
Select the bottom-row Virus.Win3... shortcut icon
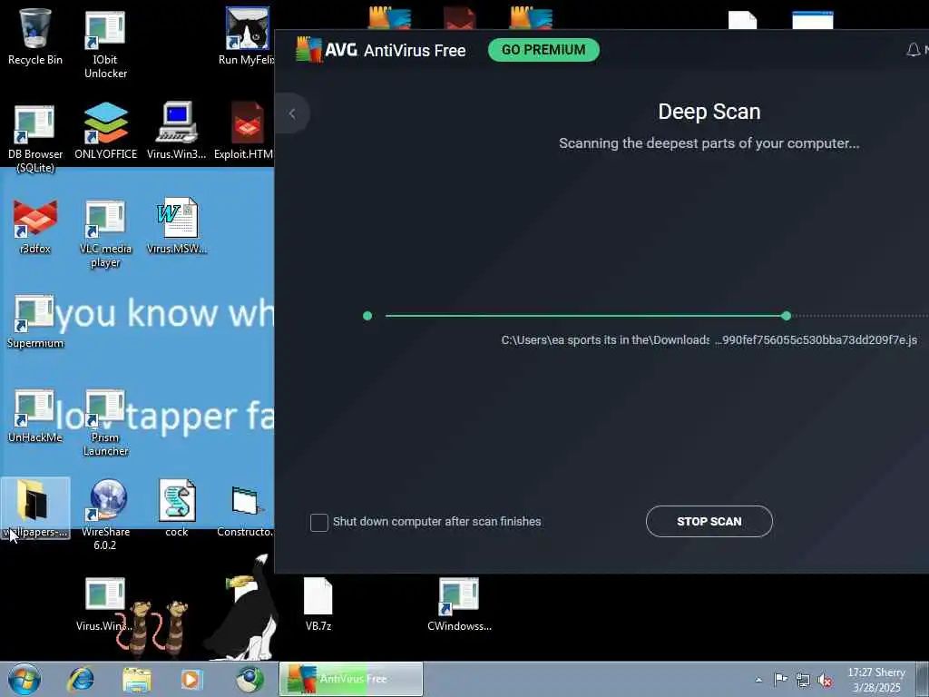pyautogui.click(x=105, y=604)
